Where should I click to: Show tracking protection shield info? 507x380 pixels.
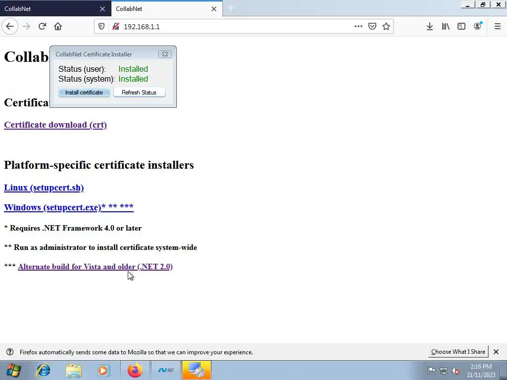[x=101, y=27]
